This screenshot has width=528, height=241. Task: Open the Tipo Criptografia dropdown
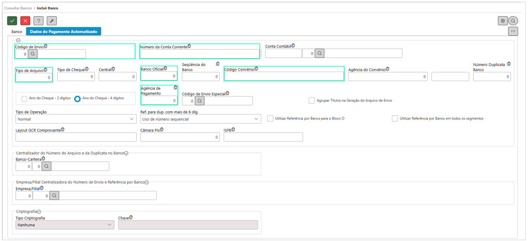click(65, 224)
